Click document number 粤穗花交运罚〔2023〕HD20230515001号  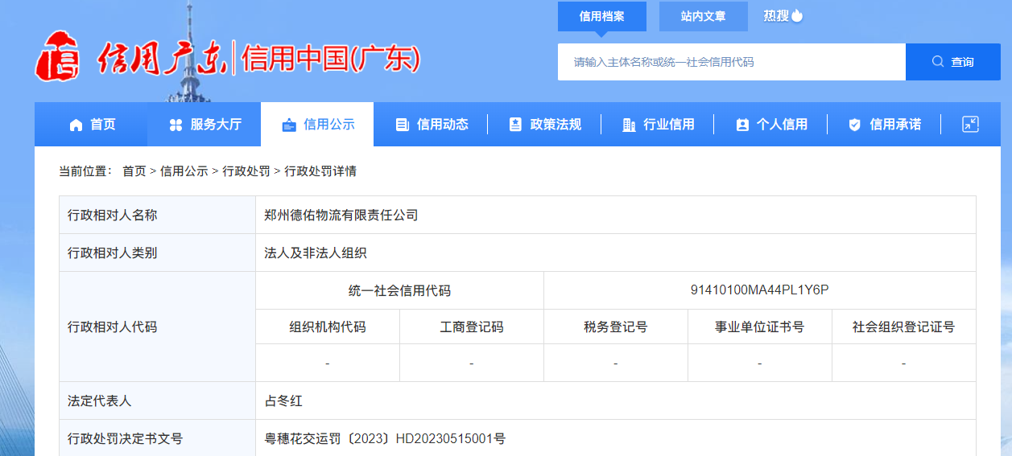pyautogui.click(x=385, y=439)
